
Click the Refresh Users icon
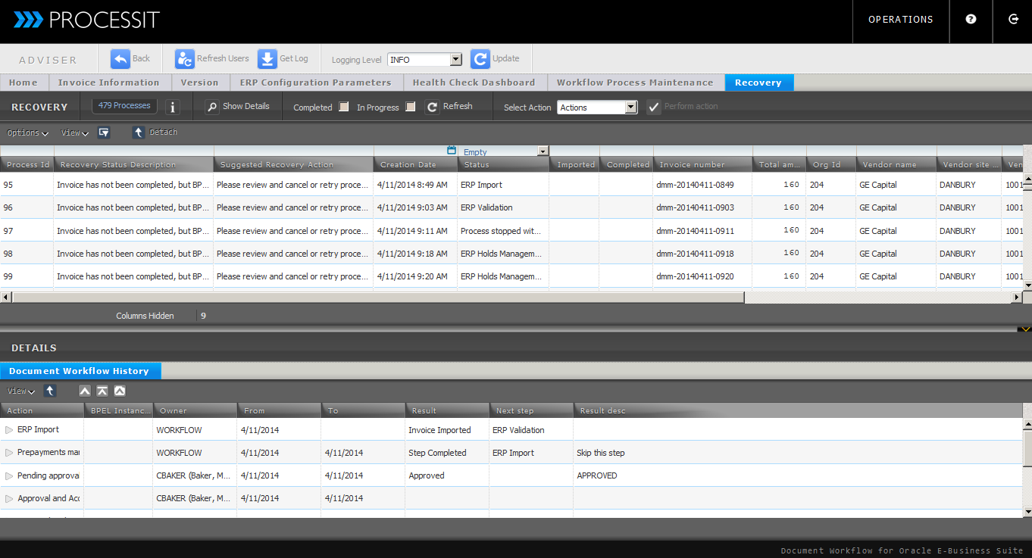coord(185,59)
